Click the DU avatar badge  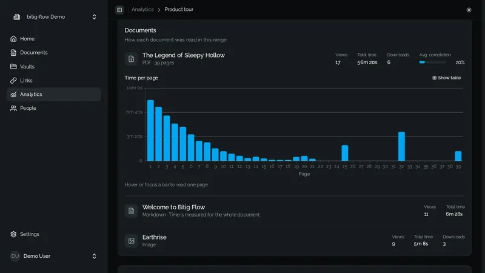point(15,256)
